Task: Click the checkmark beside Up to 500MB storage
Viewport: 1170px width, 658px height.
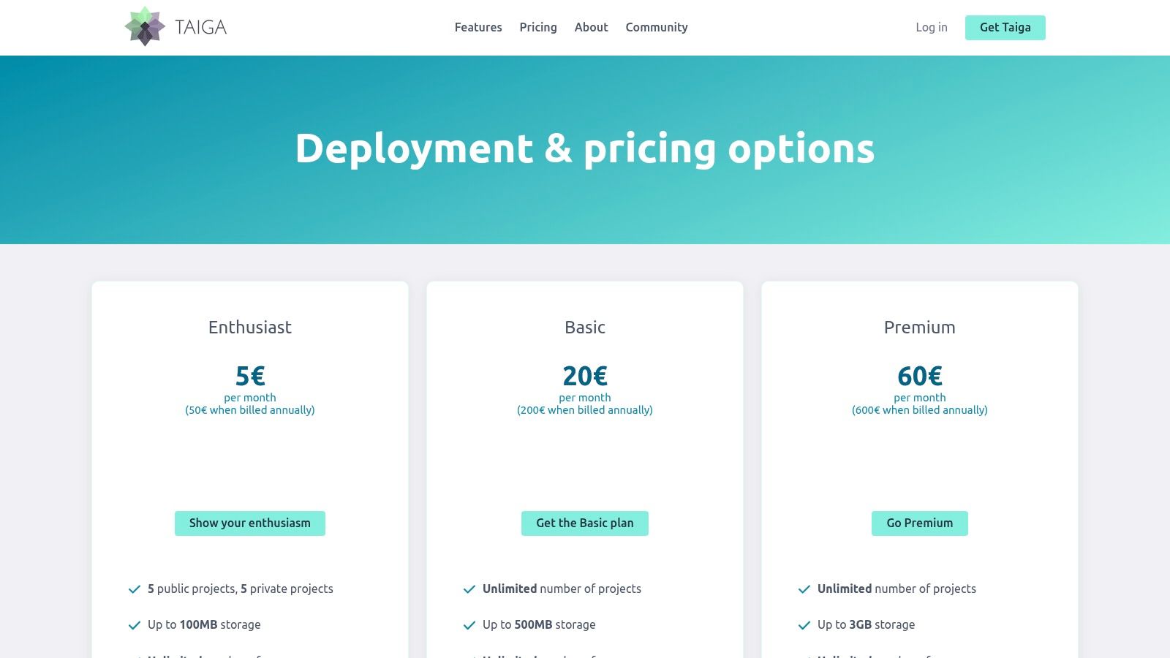Action: pyautogui.click(x=469, y=625)
